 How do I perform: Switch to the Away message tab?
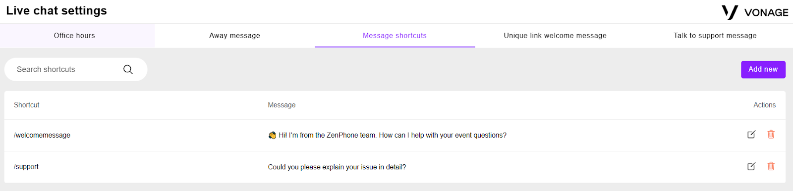(x=234, y=36)
